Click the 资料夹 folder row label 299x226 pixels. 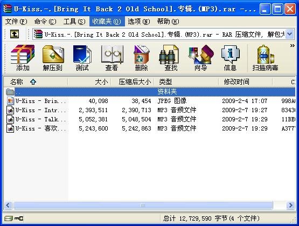[x=167, y=92]
